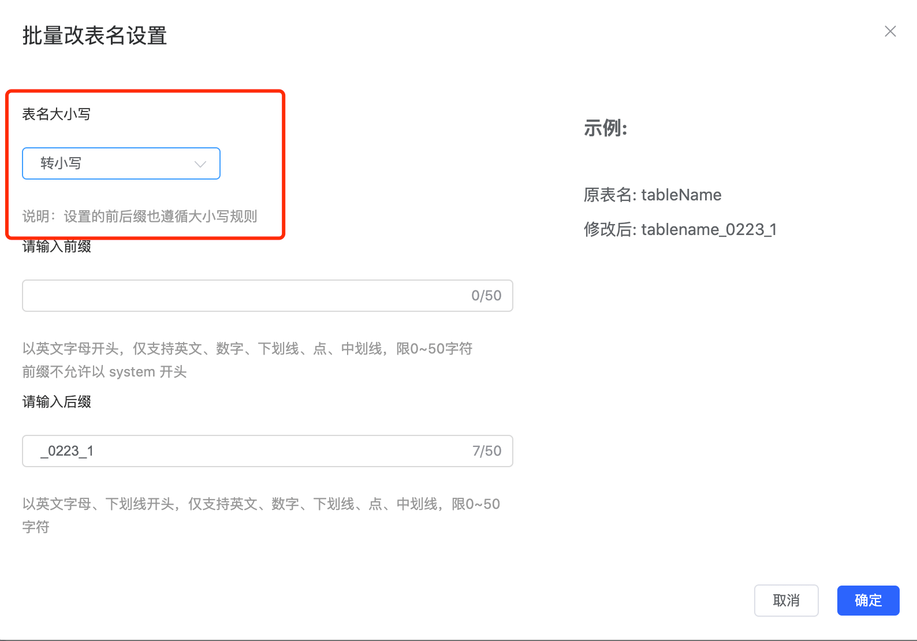Click the suffix hint starting with 以英文字母、下划线开头
The height and width of the screenshot is (641, 917).
(261, 504)
